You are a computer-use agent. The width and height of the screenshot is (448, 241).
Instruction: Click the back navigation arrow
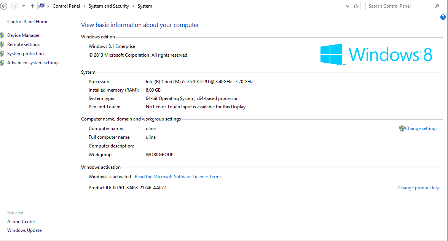pyautogui.click(x=4, y=6)
